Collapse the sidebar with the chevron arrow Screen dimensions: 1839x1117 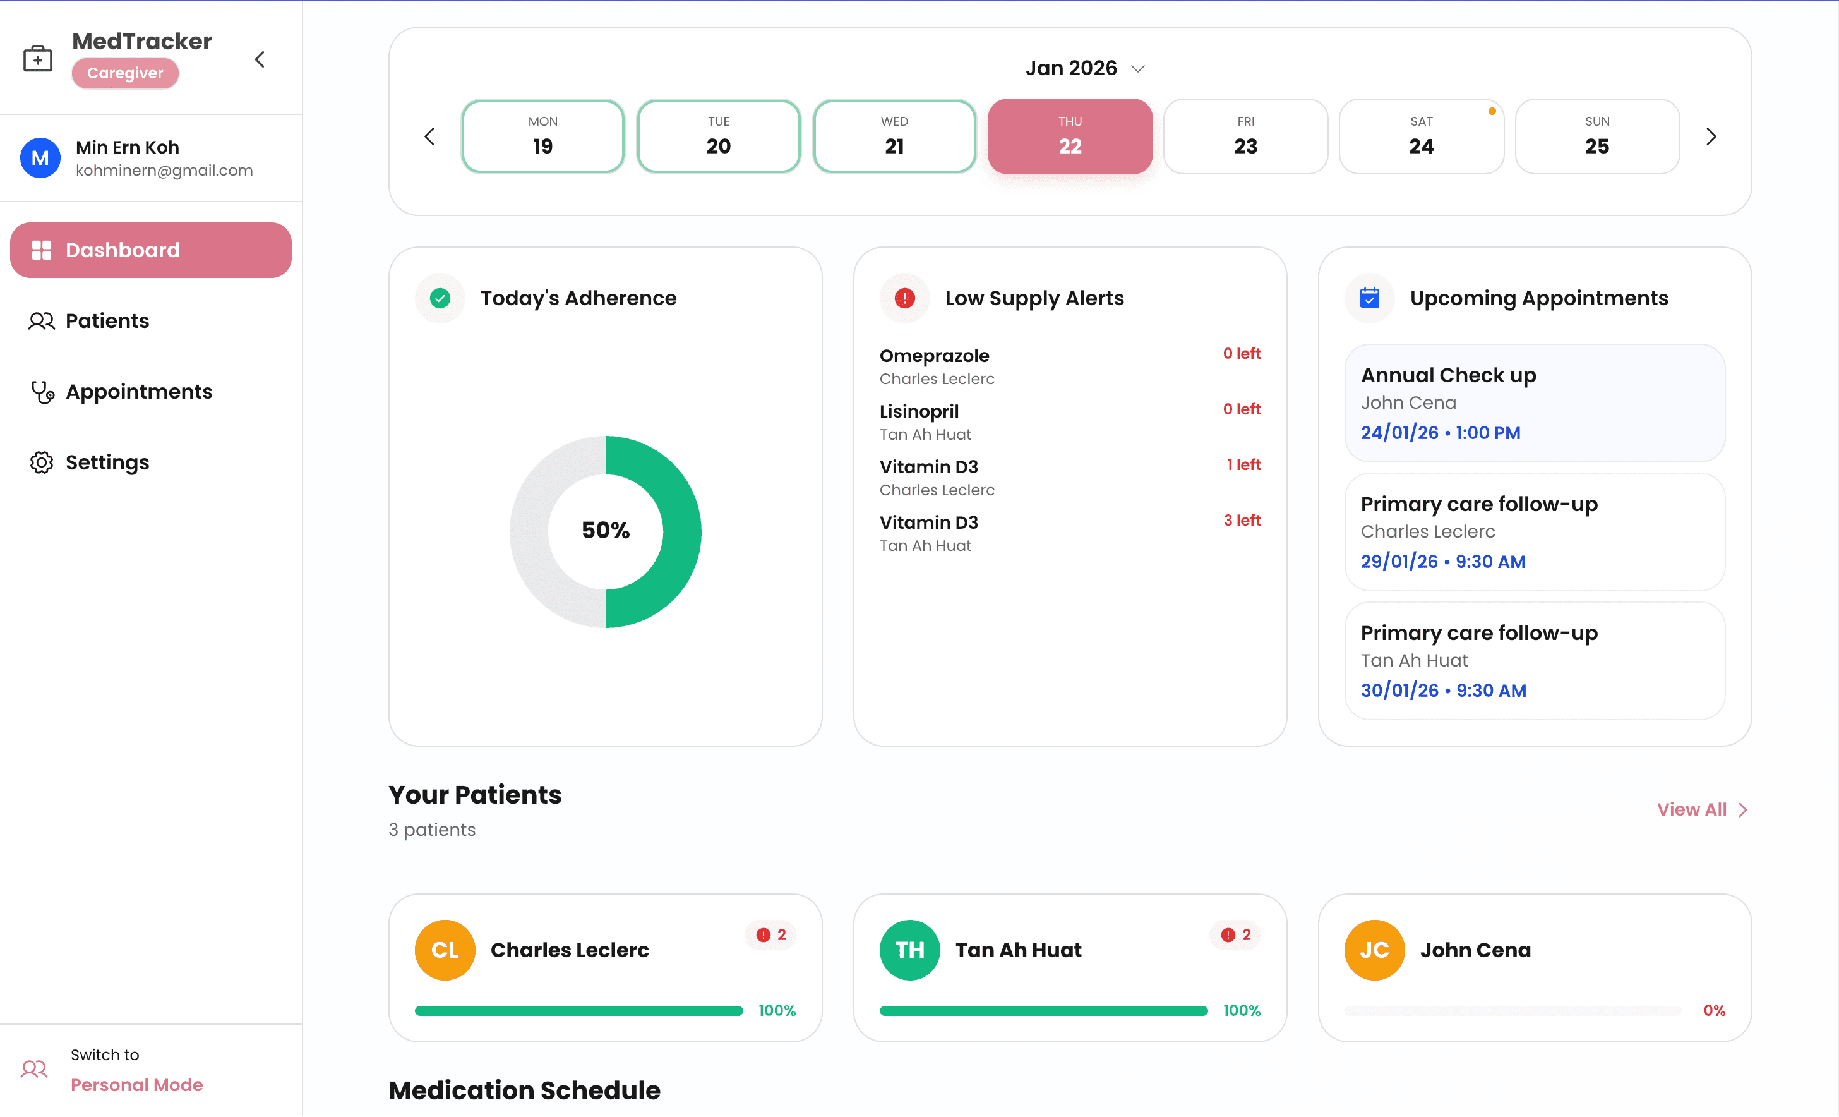tap(260, 58)
